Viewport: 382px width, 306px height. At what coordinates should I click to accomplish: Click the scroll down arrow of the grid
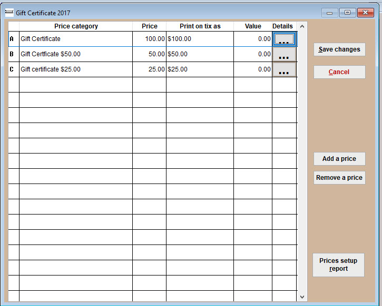[302, 297]
